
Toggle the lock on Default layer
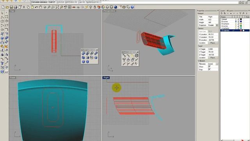tap(239, 19)
